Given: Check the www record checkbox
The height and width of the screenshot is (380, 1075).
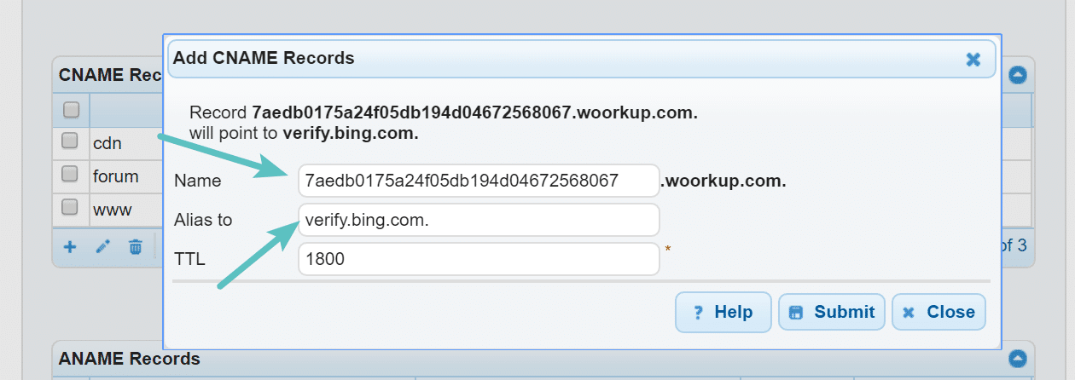Looking at the screenshot, I should click(x=71, y=206).
